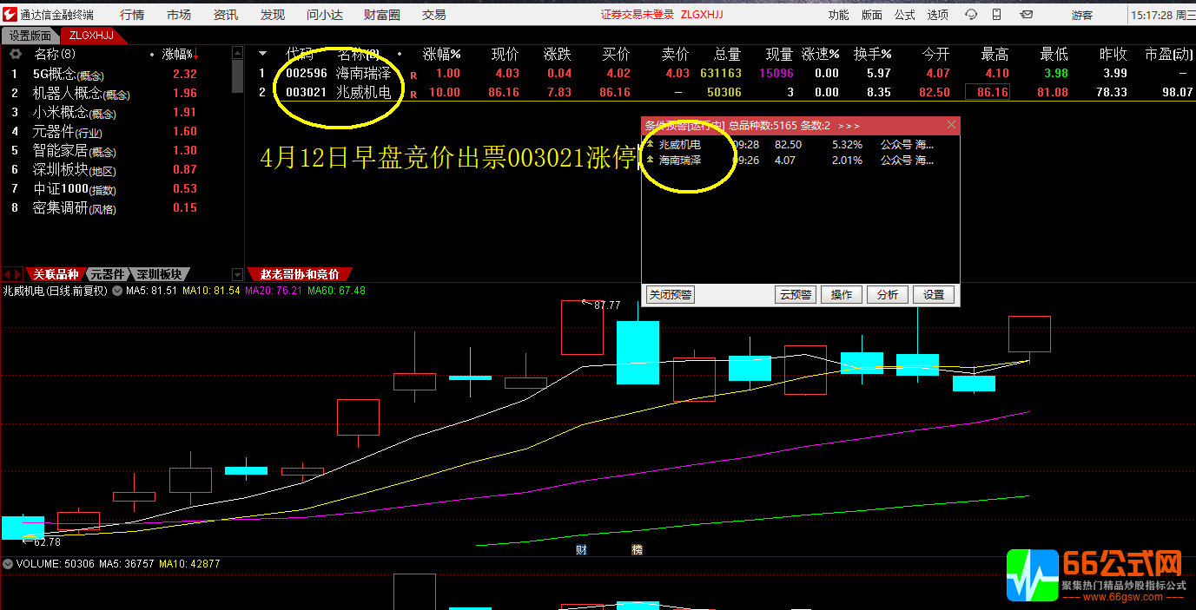1196x610 pixels.
Task: Click red left-arrow beside 关联品种 tabs
Action: point(7,273)
